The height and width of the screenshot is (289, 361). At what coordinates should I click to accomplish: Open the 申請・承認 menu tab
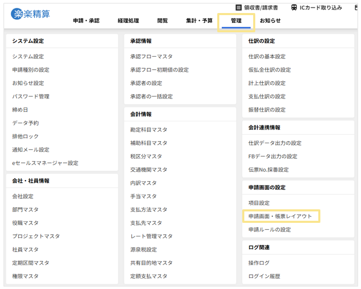[86, 21]
